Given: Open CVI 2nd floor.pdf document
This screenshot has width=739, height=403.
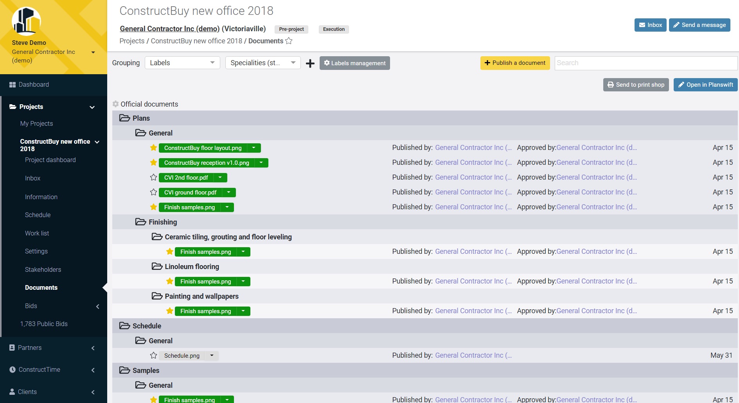Looking at the screenshot, I should [186, 178].
